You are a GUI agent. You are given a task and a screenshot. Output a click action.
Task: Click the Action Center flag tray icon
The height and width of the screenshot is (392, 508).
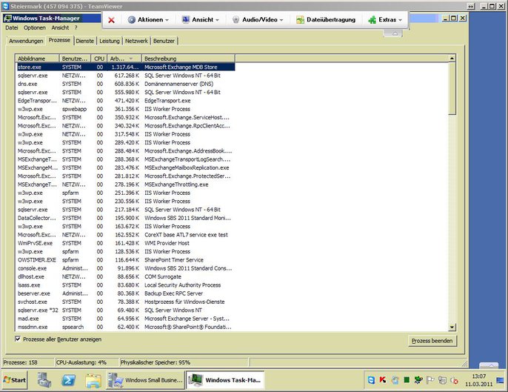tap(430, 380)
